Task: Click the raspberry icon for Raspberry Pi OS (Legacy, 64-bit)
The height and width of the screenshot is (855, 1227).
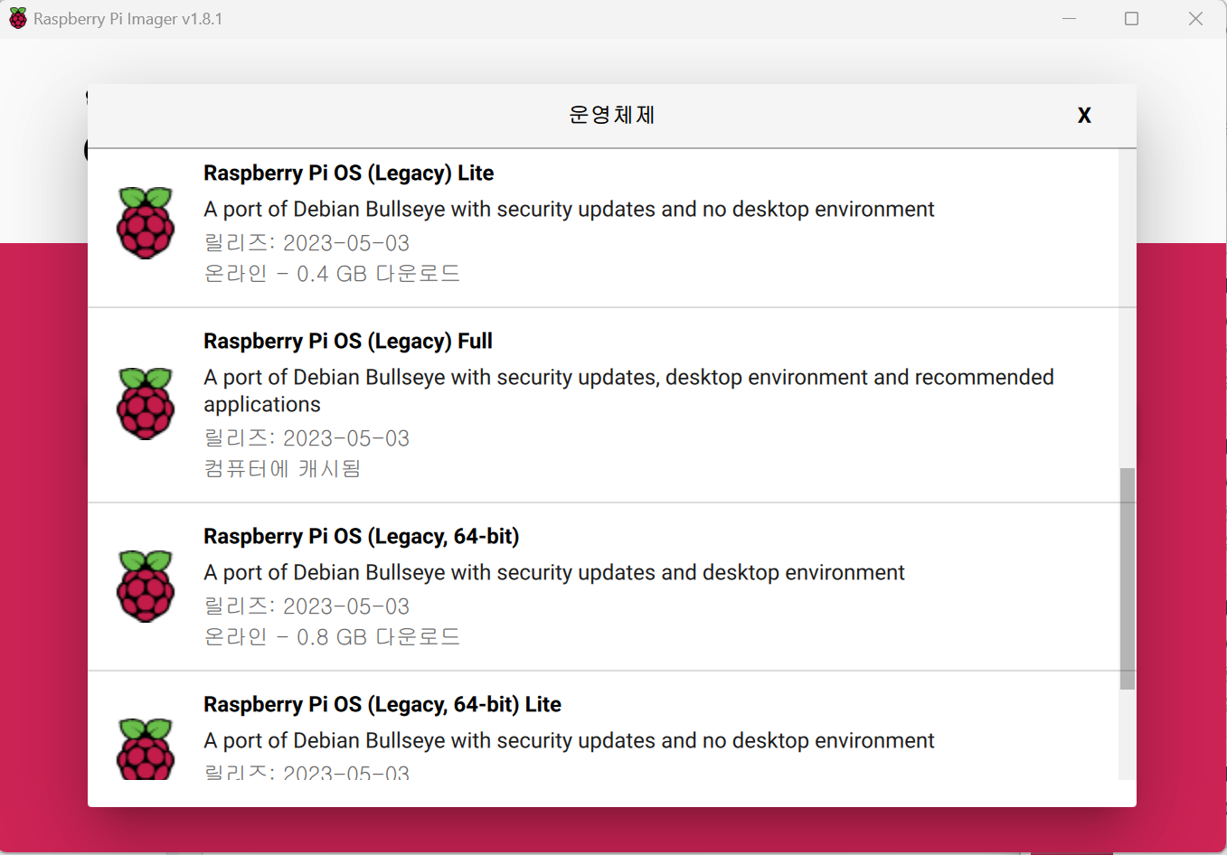Action: point(145,586)
